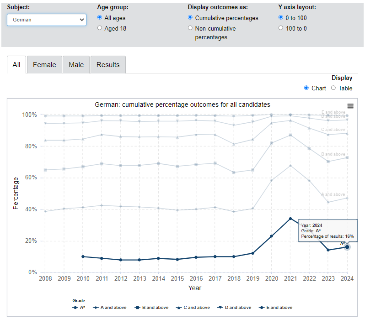Switch display to Table view
Viewport: 365px width, 319px height.
tap(333, 88)
